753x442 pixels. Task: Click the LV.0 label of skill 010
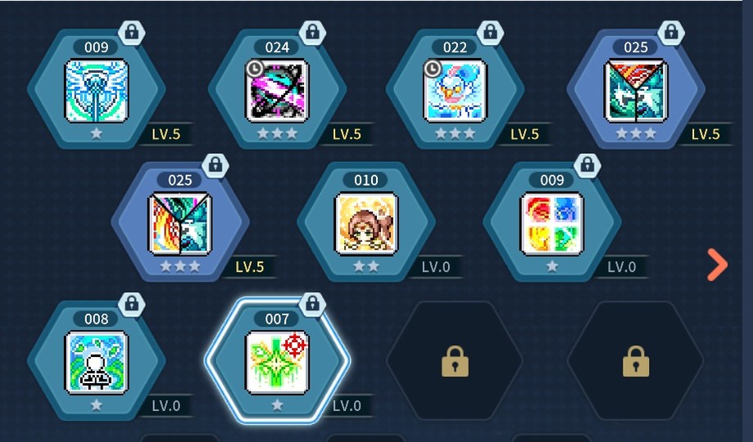coord(436,267)
